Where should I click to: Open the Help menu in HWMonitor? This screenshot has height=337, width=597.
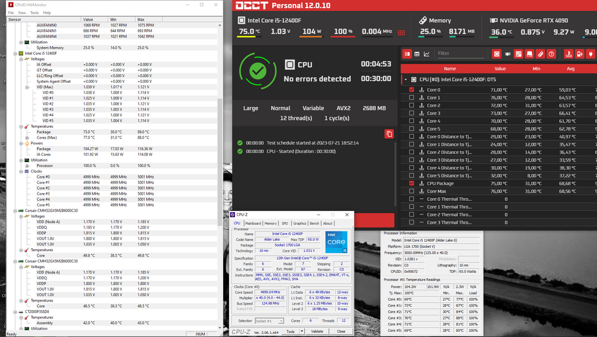47,13
